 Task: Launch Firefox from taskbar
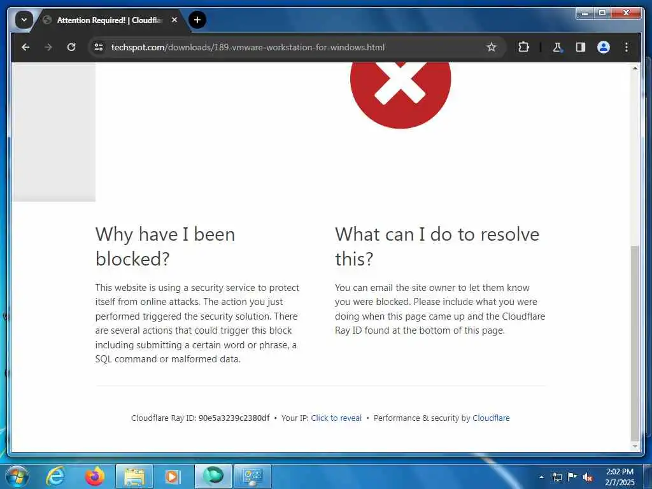pos(95,476)
